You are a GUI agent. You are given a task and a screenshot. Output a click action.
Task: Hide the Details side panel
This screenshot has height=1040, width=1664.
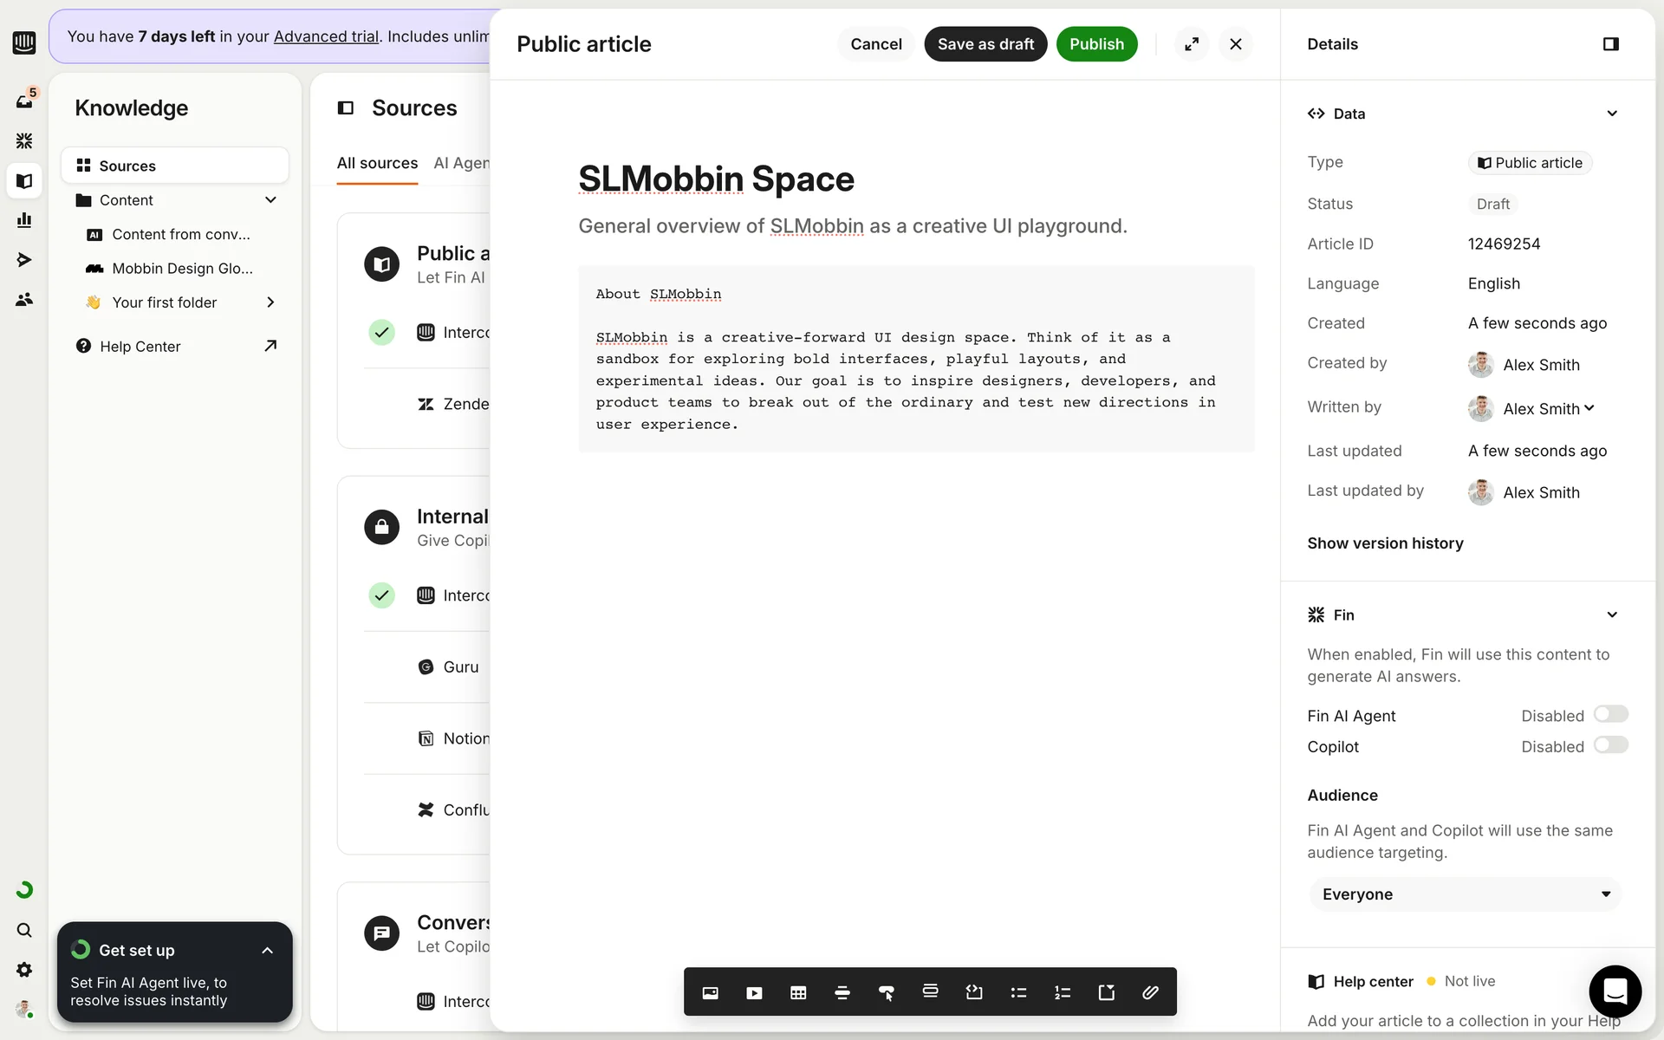1610,44
